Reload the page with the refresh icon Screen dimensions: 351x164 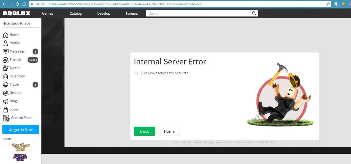coord(17,4)
